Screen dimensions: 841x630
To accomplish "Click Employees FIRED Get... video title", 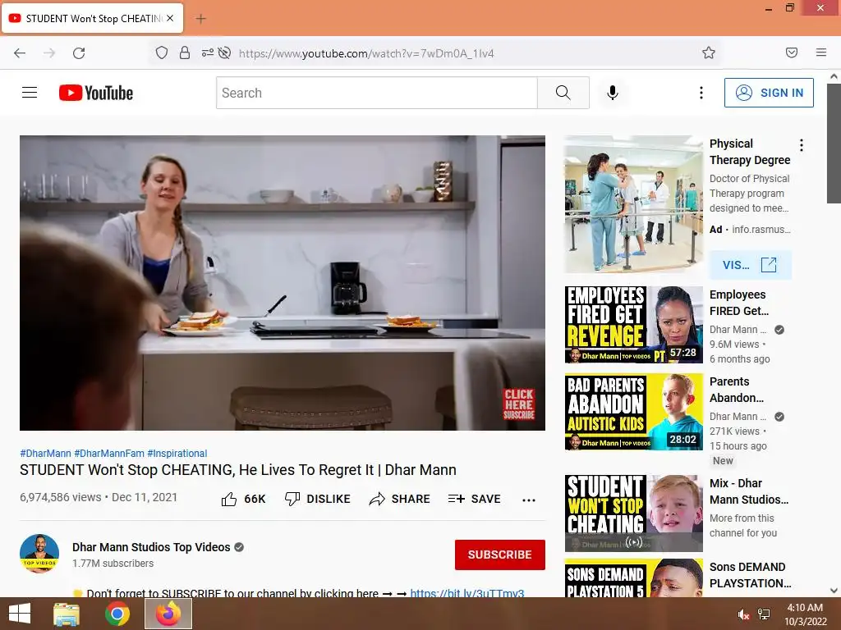I will [x=739, y=303].
